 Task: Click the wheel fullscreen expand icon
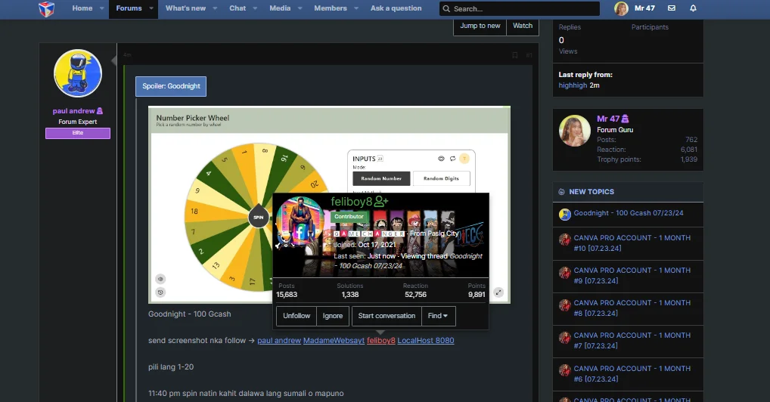pyautogui.click(x=498, y=292)
